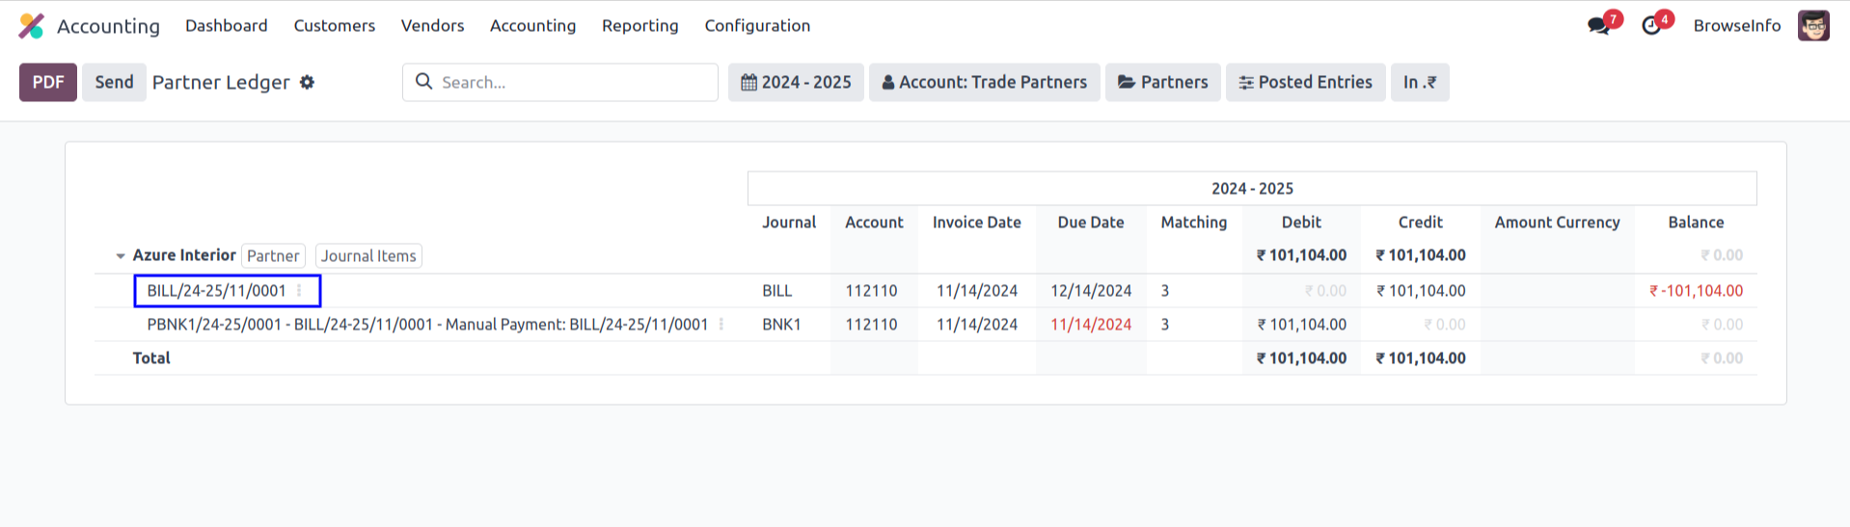Open options dots beside PBNK1 payment line
Viewport: 1850px width, 527px height.
point(721,325)
